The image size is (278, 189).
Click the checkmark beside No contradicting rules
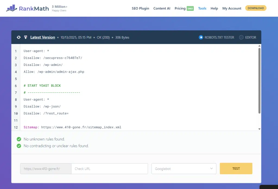pos(19,146)
